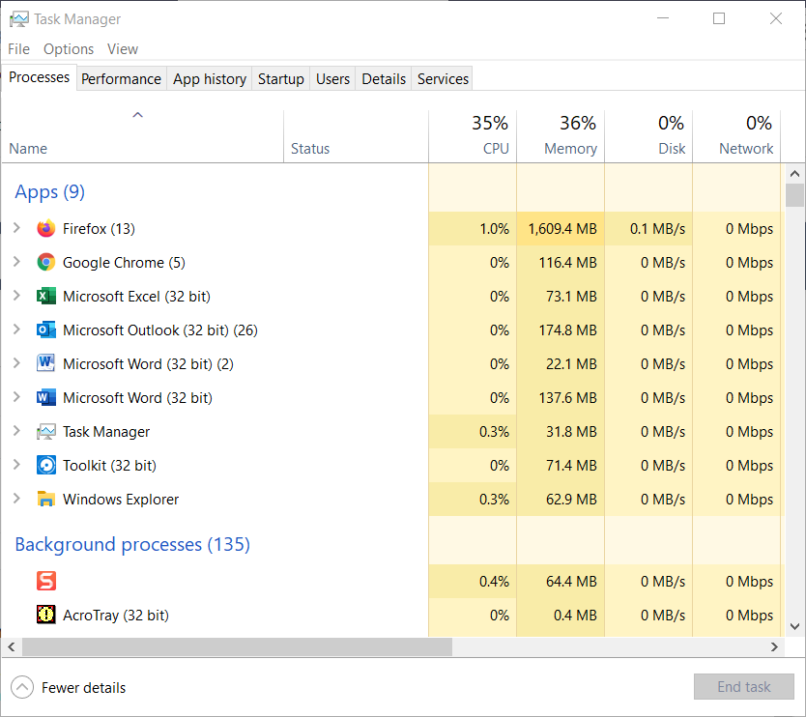The height and width of the screenshot is (717, 806).
Task: Open the View menu
Action: pos(123,49)
